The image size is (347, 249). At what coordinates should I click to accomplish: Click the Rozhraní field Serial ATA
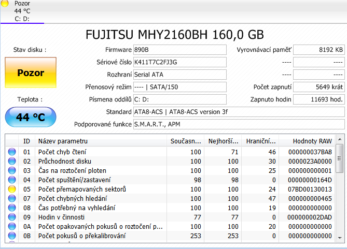[179, 75]
